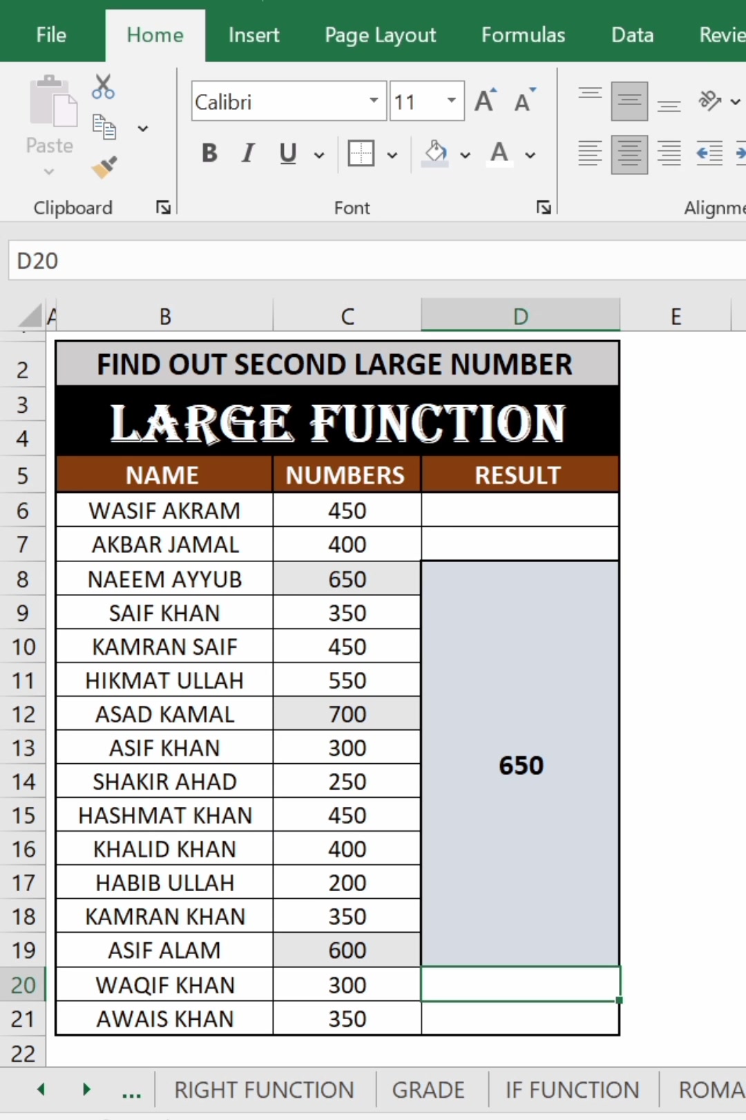Screen dimensions: 746x1120
Task: Toggle Underline formatting
Action: 288,153
